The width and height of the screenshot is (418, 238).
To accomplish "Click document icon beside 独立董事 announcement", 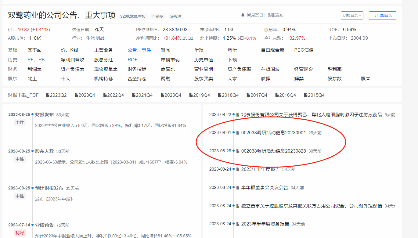I will click(238, 206).
